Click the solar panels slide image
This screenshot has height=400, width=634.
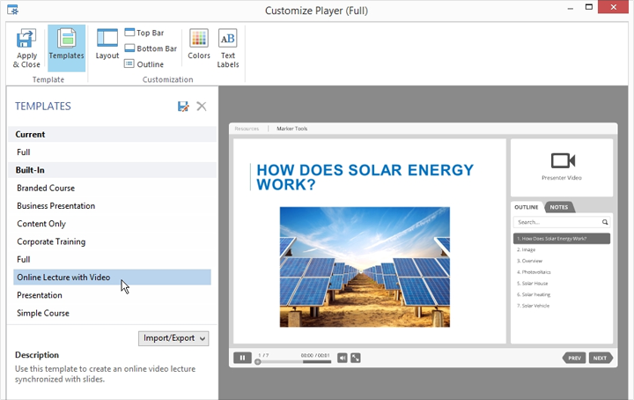[365, 267]
